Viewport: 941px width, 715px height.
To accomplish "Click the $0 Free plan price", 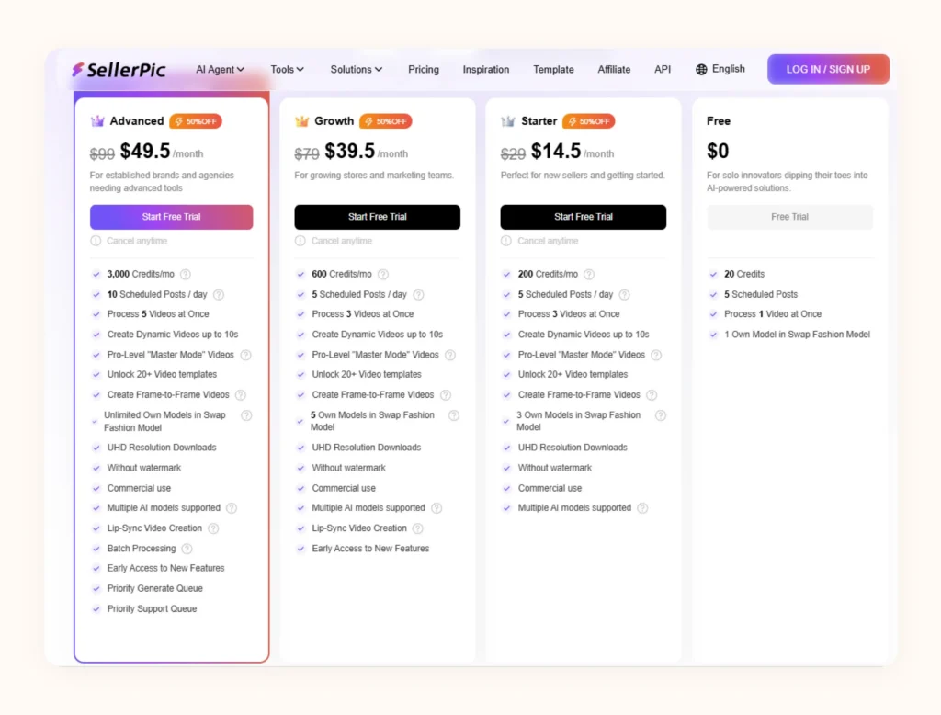I will coord(718,151).
